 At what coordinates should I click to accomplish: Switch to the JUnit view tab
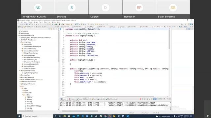pos(44,27)
